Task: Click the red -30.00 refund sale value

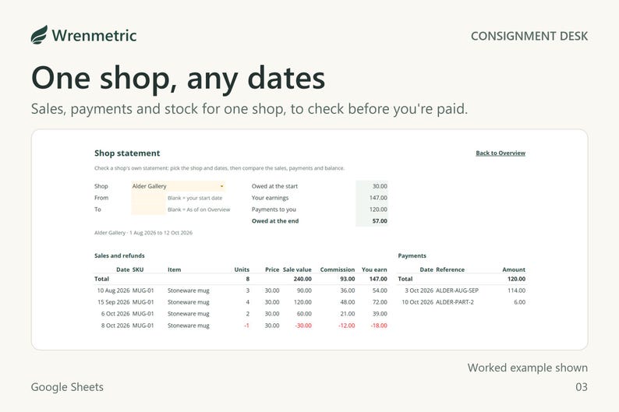Action: click(303, 326)
